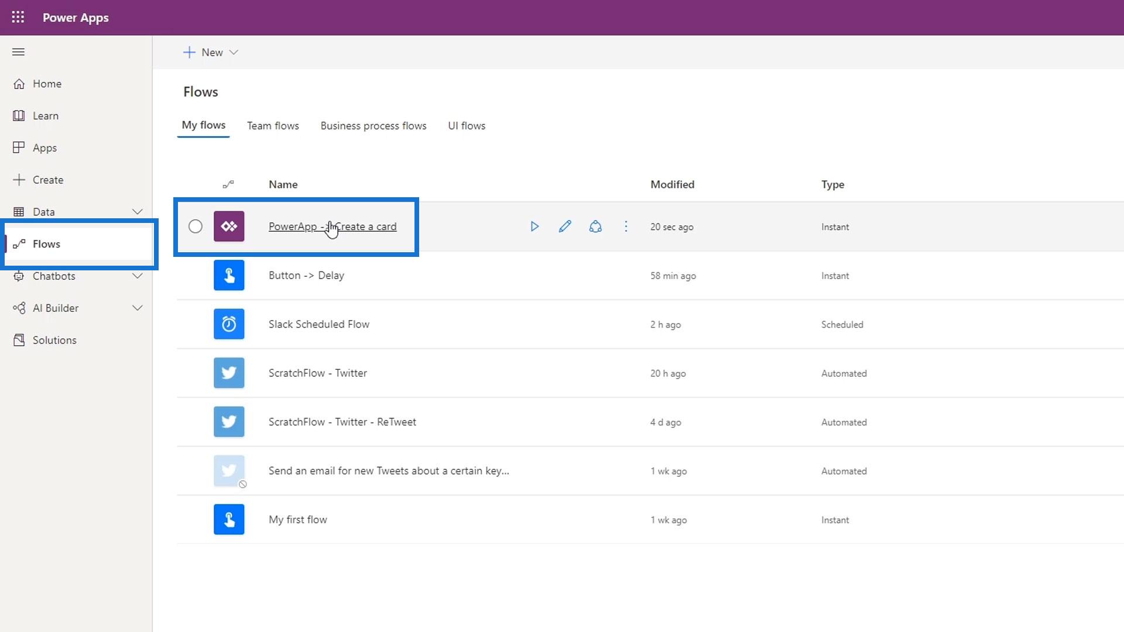Switch to the Business process flows tab

[x=373, y=126]
